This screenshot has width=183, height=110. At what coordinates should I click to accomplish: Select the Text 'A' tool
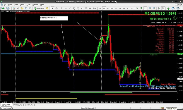point(82,8)
